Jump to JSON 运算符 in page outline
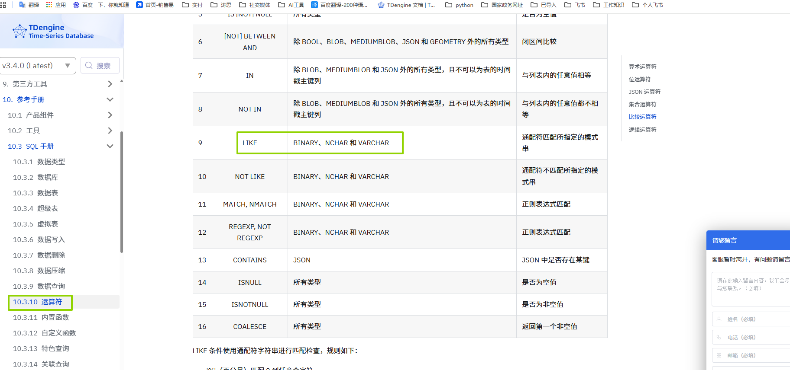This screenshot has height=370, width=790. [x=644, y=92]
